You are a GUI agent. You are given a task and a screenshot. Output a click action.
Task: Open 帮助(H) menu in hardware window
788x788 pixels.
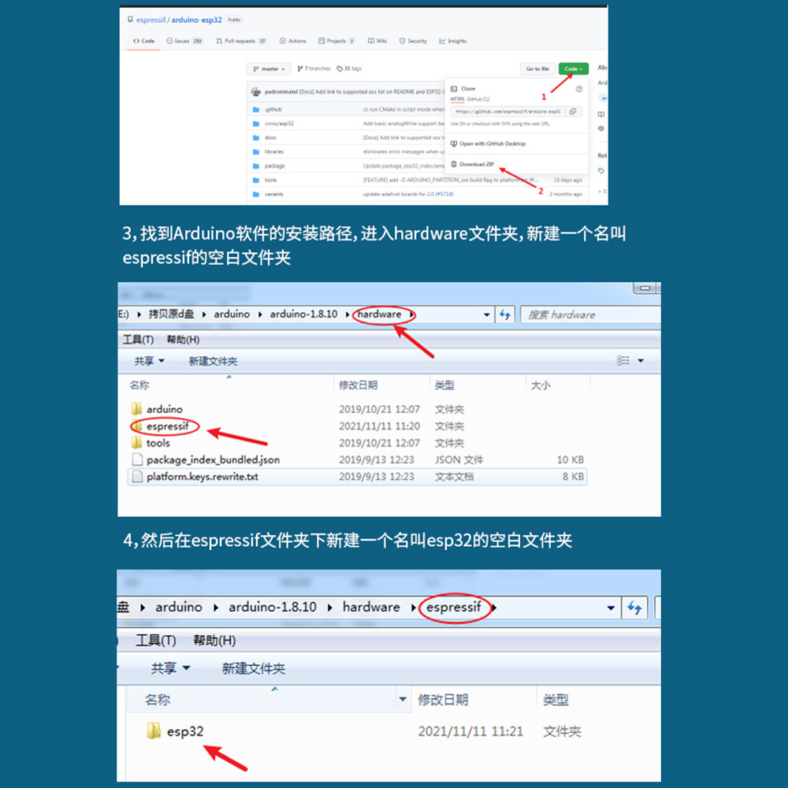(183, 340)
